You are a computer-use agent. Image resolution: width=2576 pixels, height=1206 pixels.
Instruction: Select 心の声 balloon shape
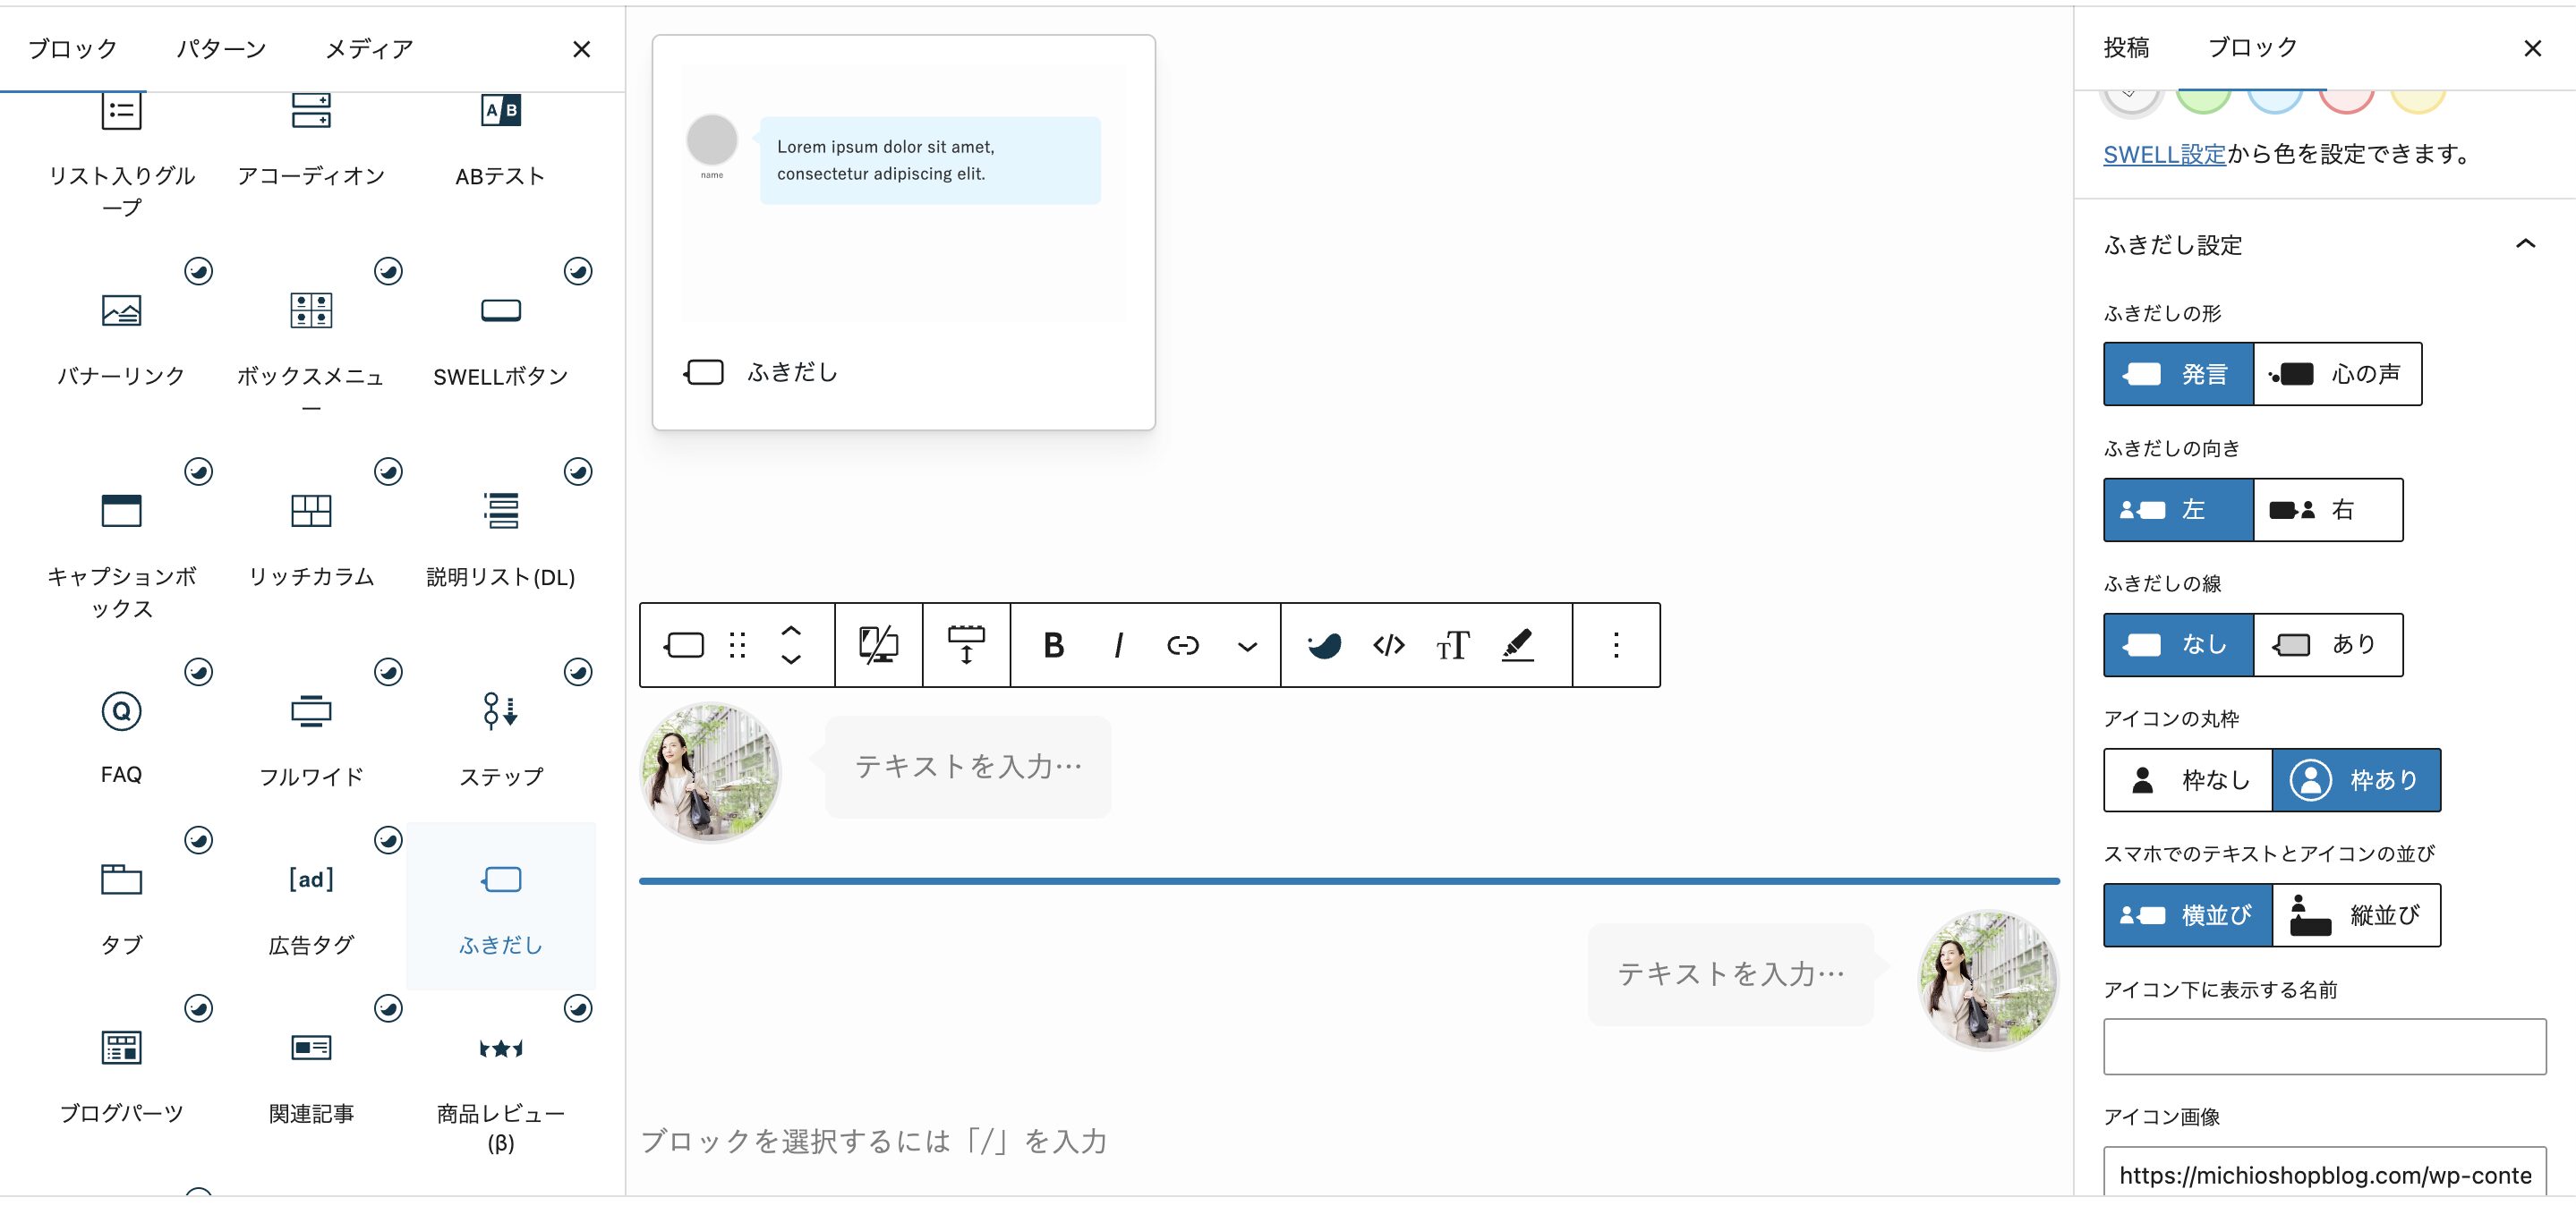coord(2337,374)
